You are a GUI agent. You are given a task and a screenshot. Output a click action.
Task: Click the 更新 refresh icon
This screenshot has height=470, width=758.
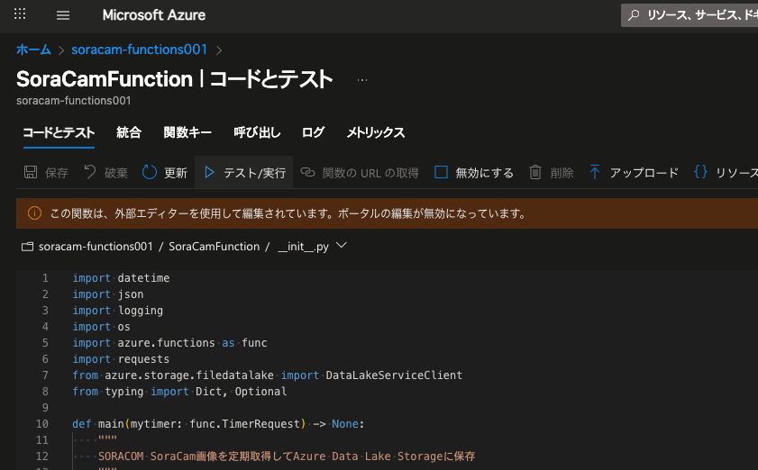[150, 172]
